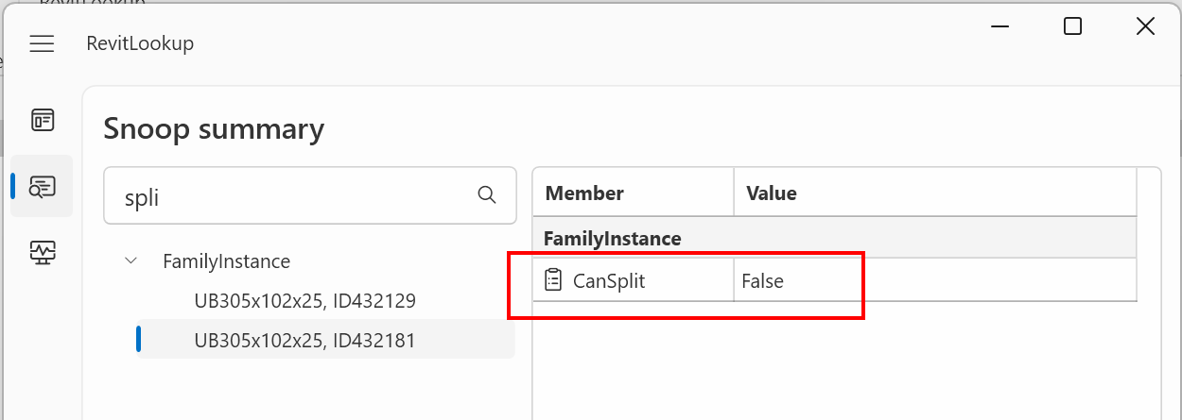1182x420 pixels.
Task: Open the hamburger navigation menu
Action: (42, 43)
